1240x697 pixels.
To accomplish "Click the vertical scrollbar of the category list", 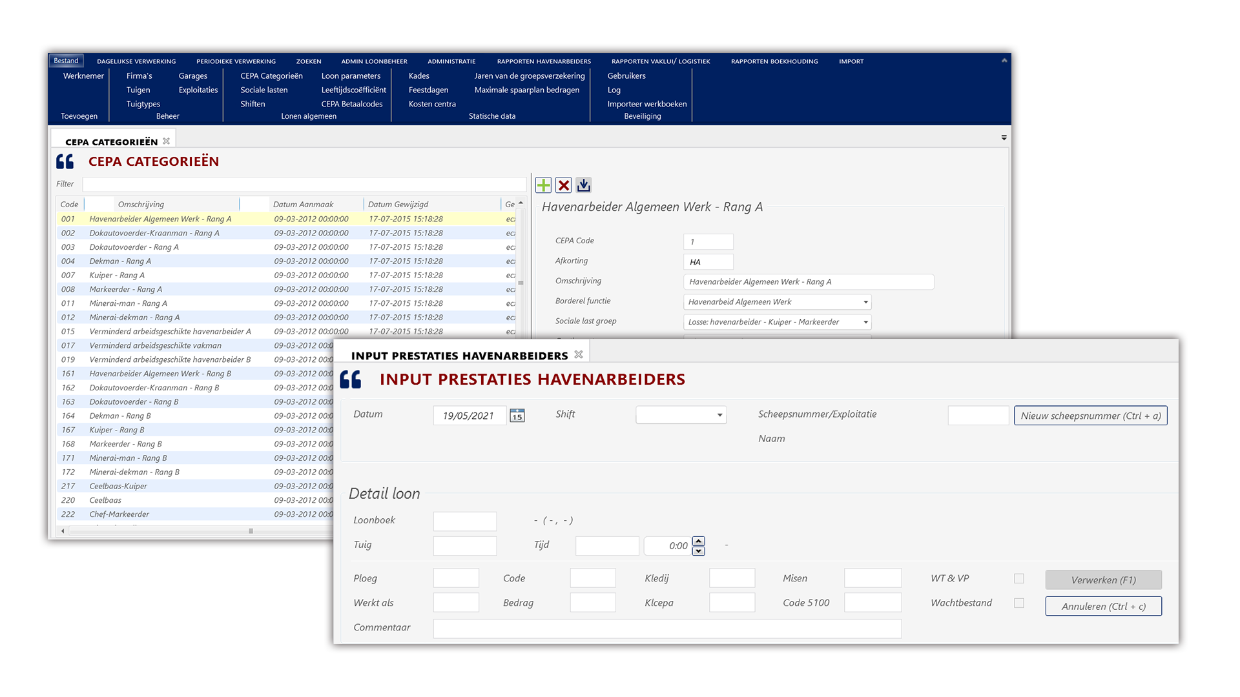I will pyautogui.click(x=521, y=283).
